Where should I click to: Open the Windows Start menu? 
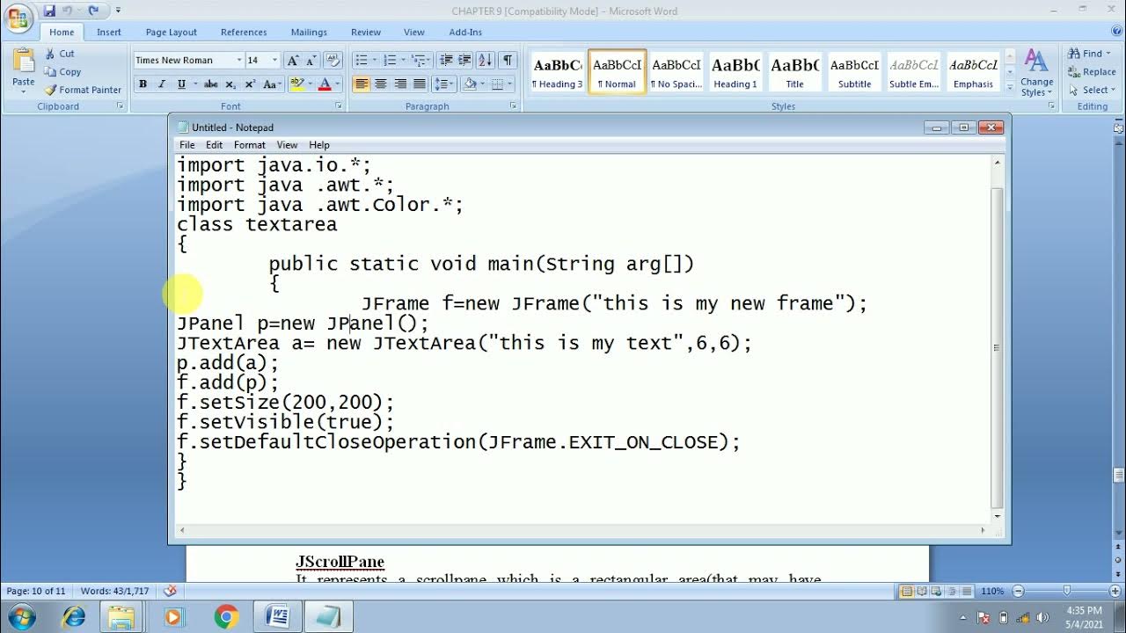20,617
